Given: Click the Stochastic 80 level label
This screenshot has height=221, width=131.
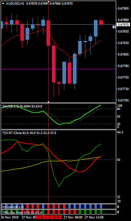Looking at the screenshot, I should click(x=119, y=109).
